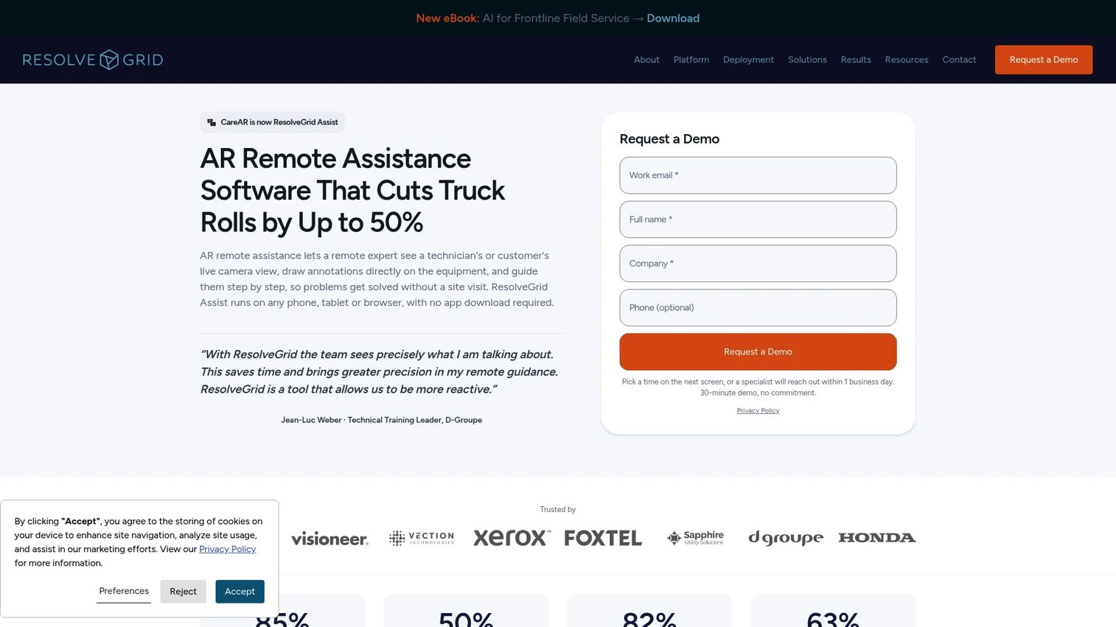1116x627 pixels.
Task: Focus the Company field
Action: (x=758, y=264)
